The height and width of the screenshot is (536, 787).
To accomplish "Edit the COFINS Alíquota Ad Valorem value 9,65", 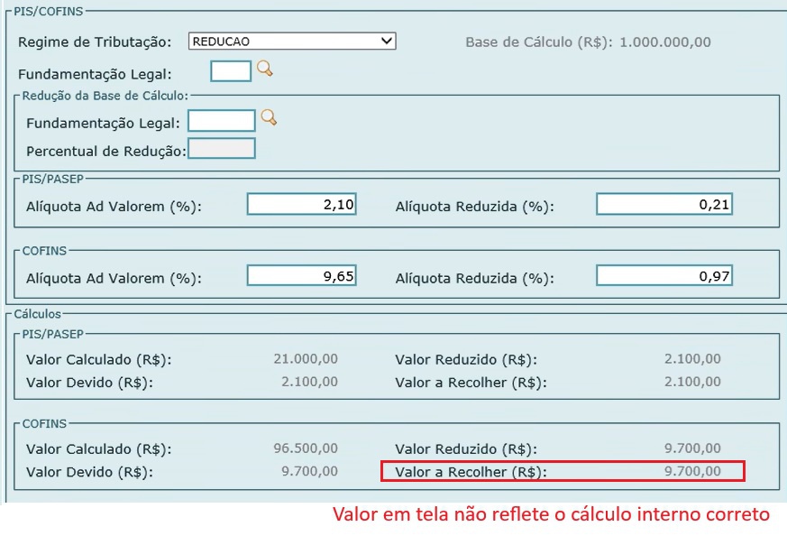I will [300, 274].
